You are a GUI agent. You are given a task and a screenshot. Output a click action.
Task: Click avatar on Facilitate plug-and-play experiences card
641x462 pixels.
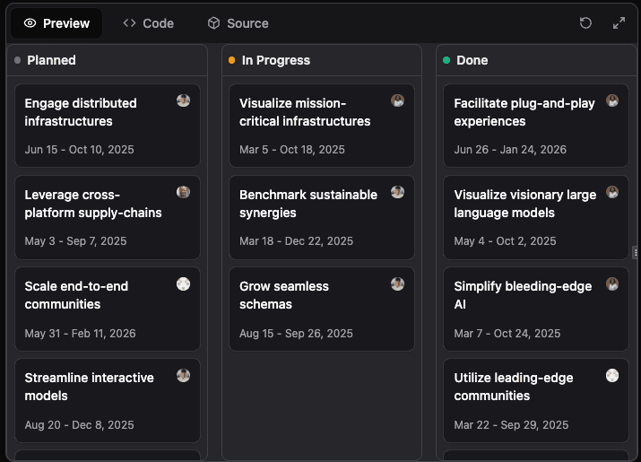click(613, 100)
